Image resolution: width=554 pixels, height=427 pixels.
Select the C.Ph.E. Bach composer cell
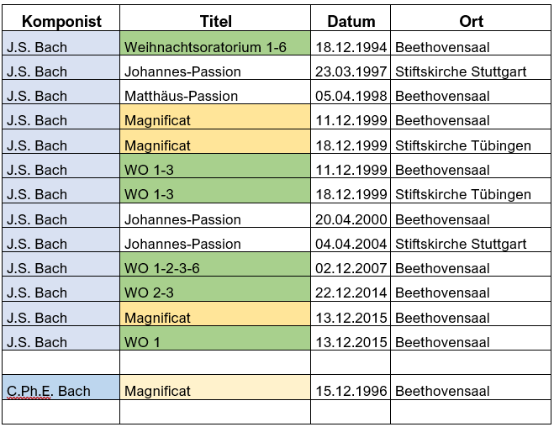tap(61, 387)
